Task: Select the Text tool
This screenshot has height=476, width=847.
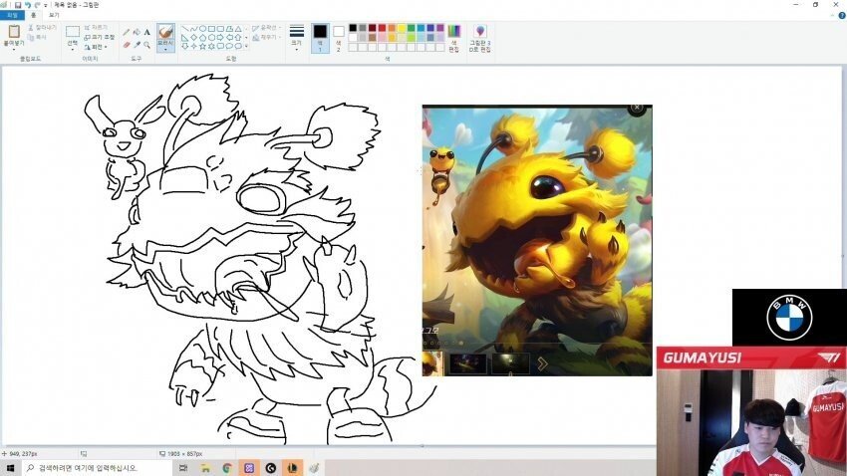Action: click(147, 32)
